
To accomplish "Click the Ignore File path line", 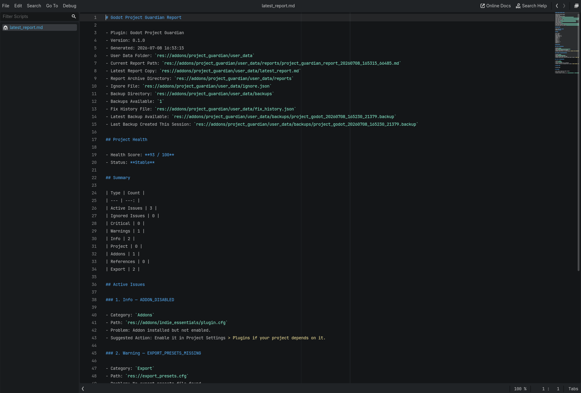I will pos(189,86).
